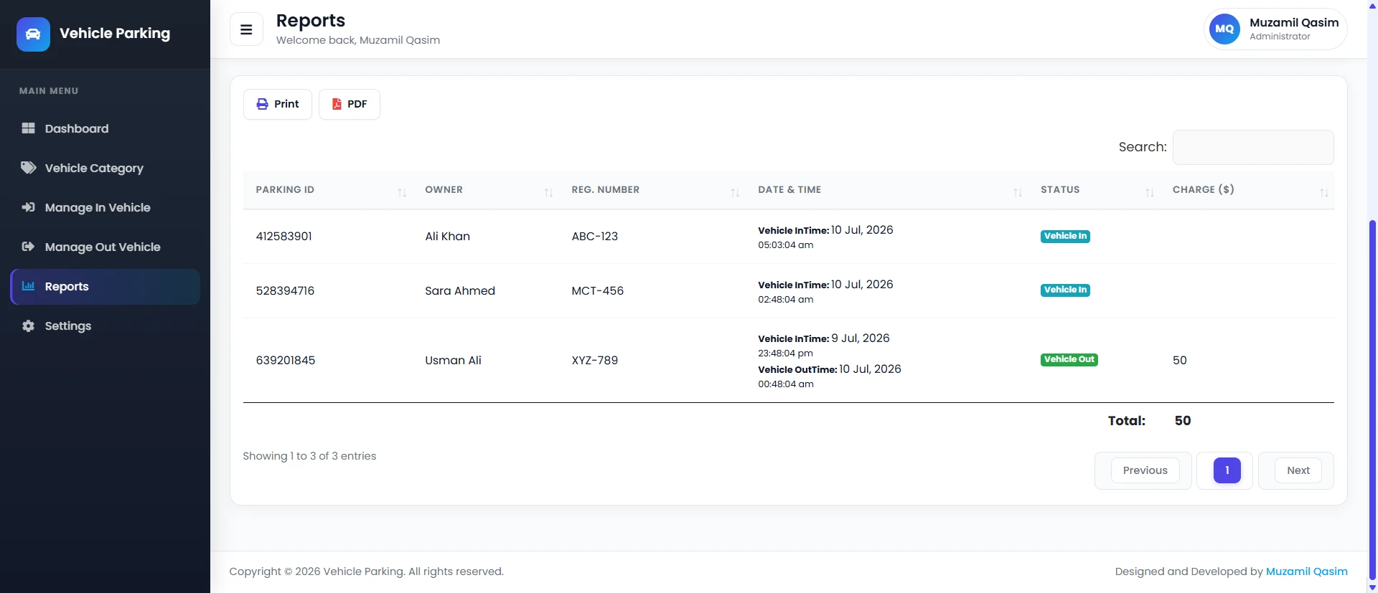Click the Previous pagination button
Viewport: 1378px width, 593px height.
[x=1145, y=470]
